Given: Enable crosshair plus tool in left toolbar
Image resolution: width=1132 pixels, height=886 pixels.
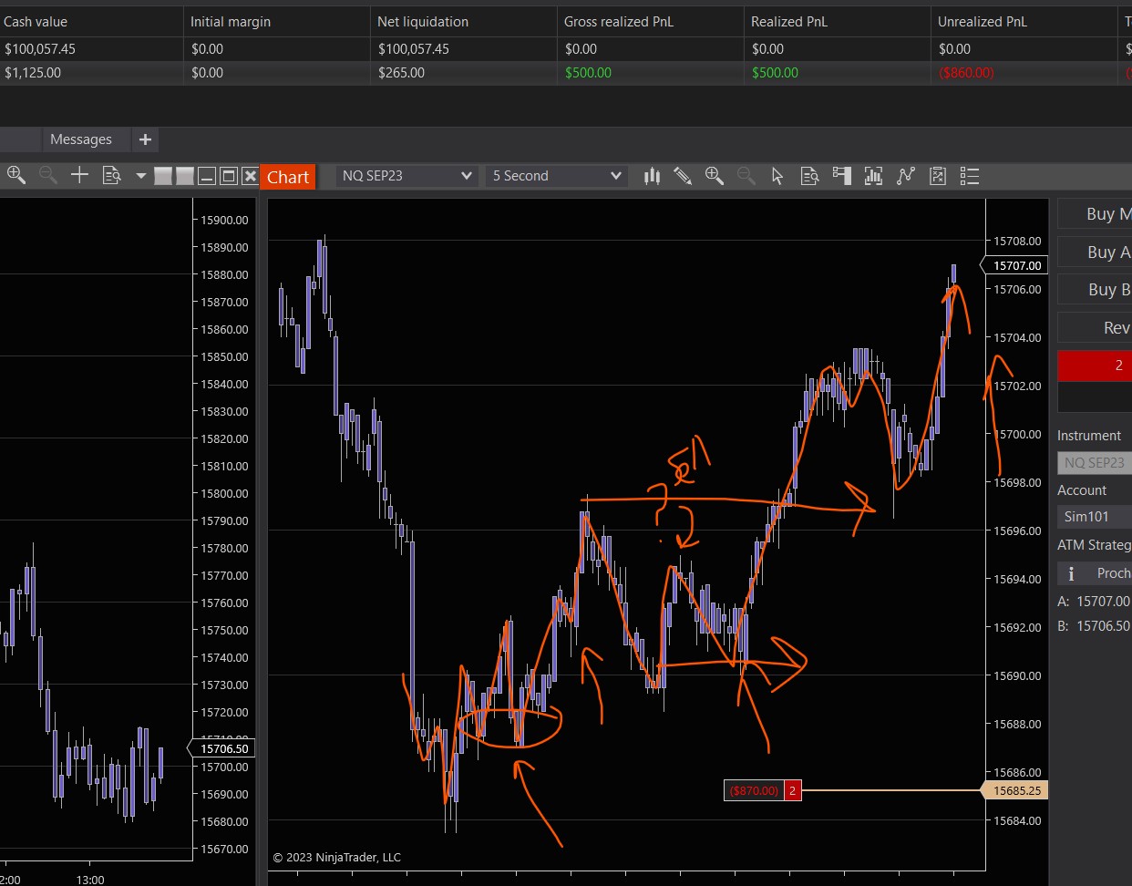Looking at the screenshot, I should (79, 175).
